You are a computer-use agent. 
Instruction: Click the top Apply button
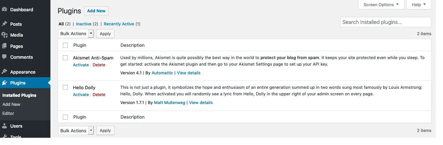pos(105,33)
